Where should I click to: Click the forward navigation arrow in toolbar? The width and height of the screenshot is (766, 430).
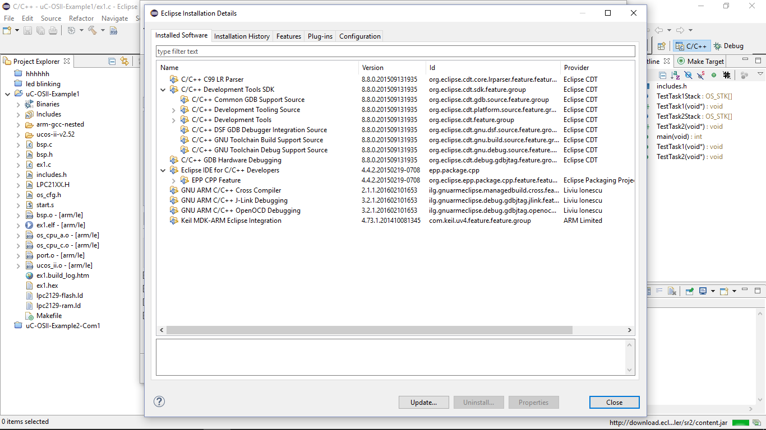point(680,30)
